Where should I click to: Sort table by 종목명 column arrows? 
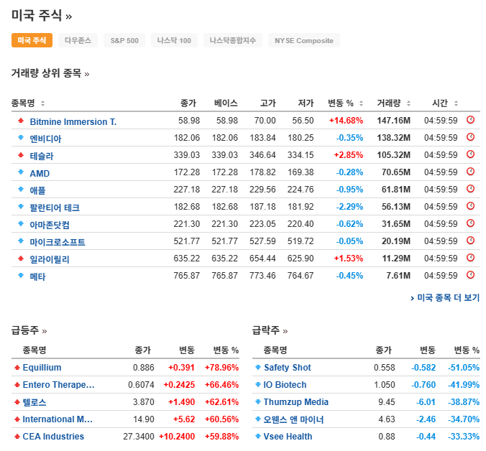tap(42, 103)
